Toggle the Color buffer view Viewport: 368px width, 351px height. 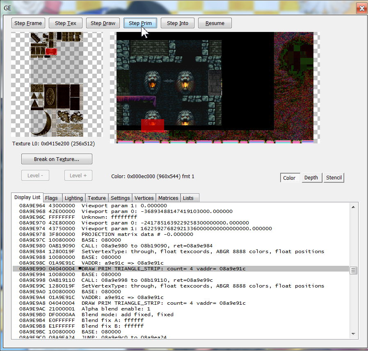[x=289, y=178]
